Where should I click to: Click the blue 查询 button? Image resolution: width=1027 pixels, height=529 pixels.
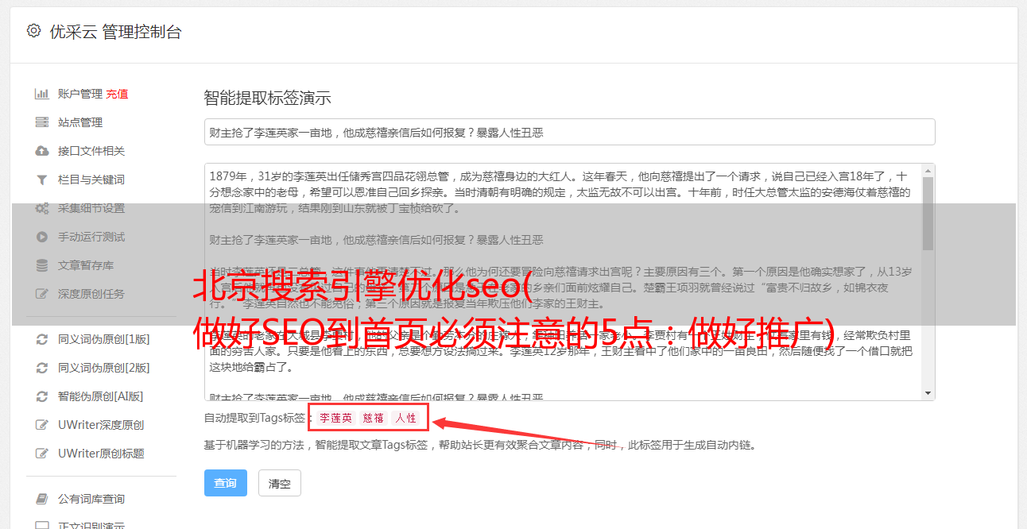[226, 483]
